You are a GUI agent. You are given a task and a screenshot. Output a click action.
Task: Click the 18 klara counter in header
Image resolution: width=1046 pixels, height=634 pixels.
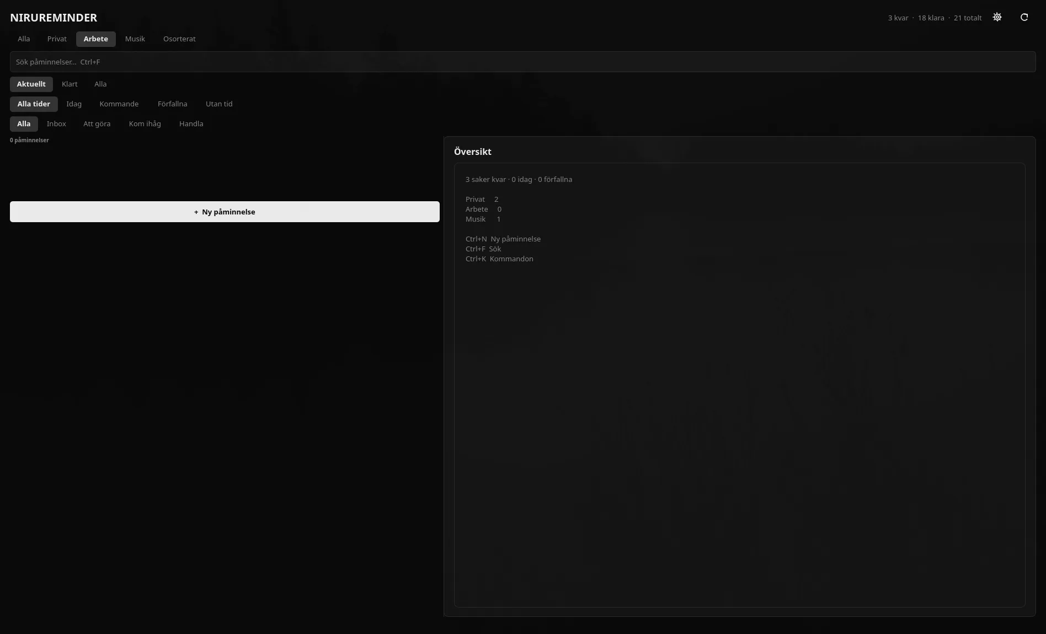931,18
